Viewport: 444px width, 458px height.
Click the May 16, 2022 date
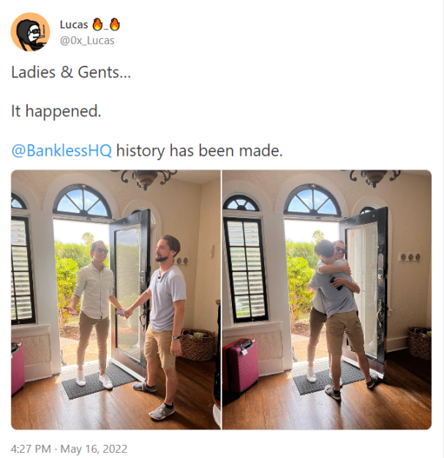(x=94, y=448)
